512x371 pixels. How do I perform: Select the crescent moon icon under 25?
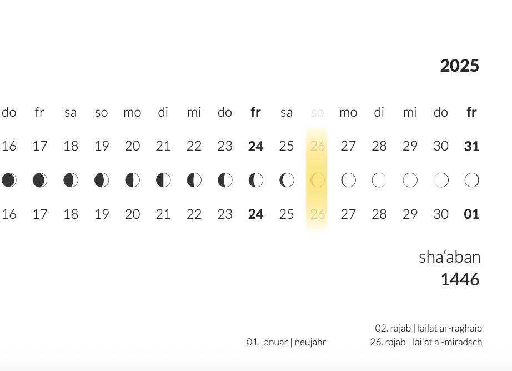287,180
